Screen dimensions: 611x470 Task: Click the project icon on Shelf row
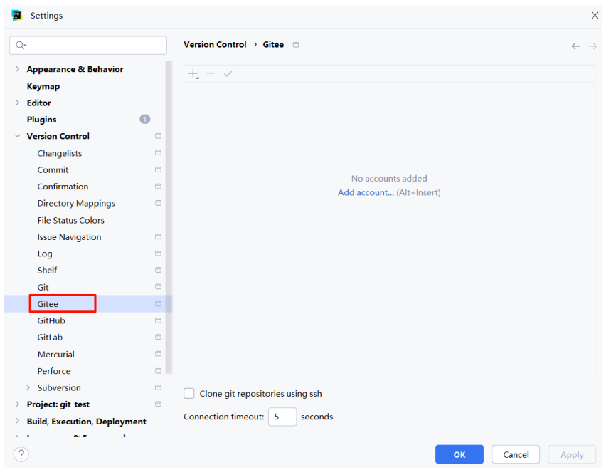click(158, 270)
